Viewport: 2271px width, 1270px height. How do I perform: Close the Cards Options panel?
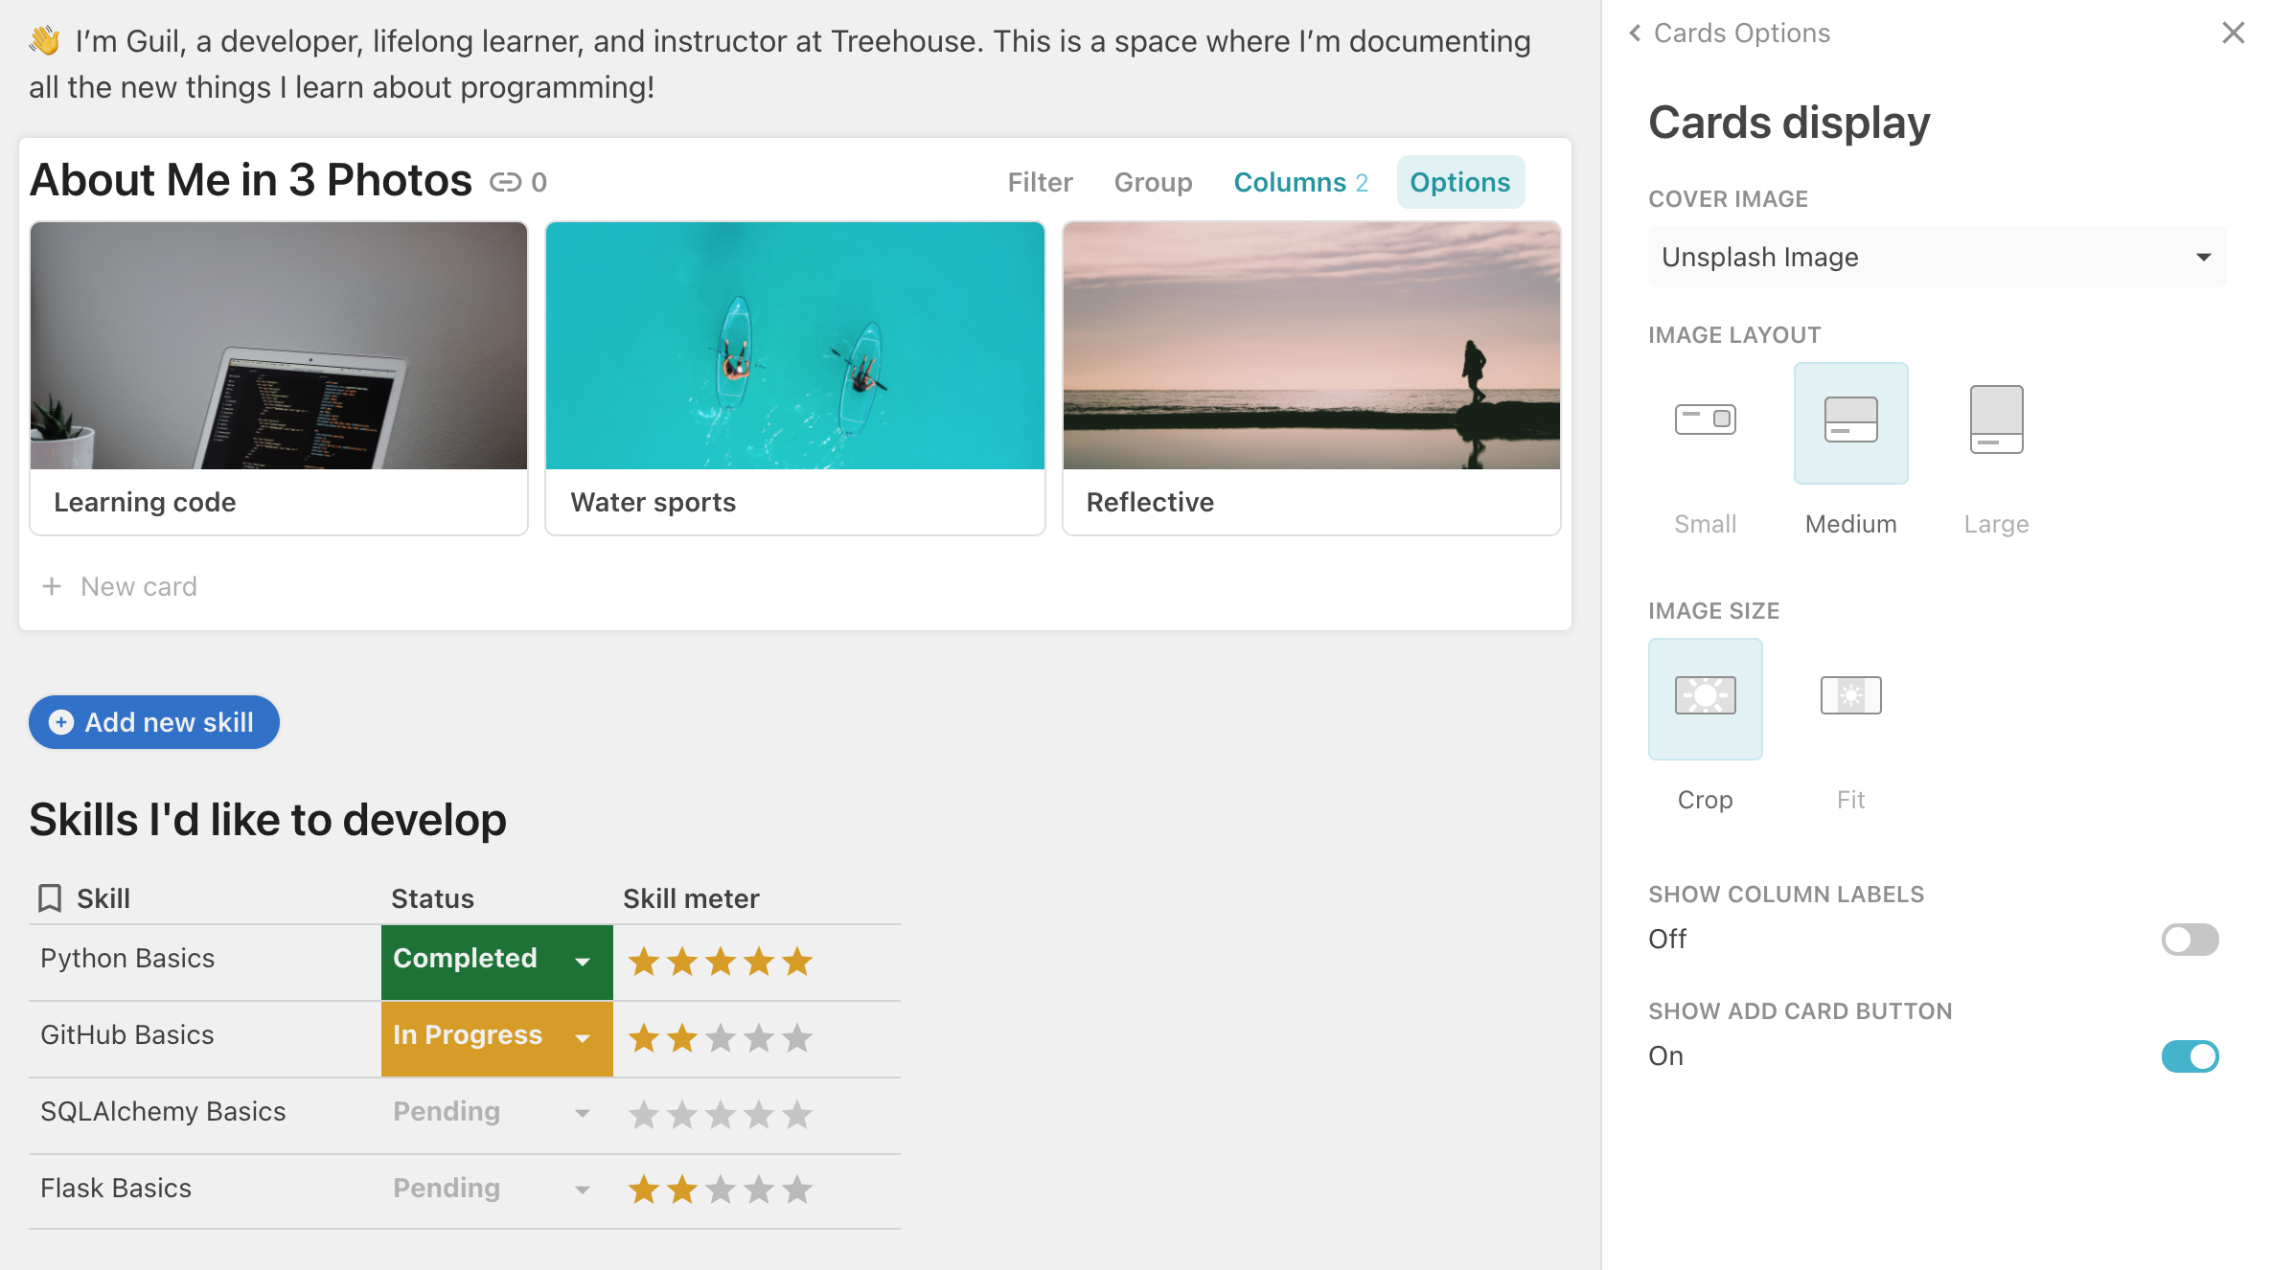coord(2234,33)
